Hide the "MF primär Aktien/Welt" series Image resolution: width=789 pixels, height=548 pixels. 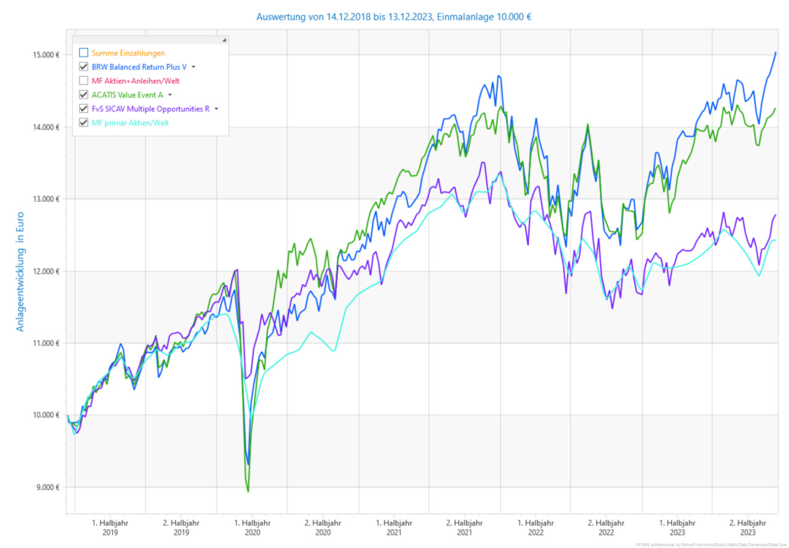(x=83, y=122)
